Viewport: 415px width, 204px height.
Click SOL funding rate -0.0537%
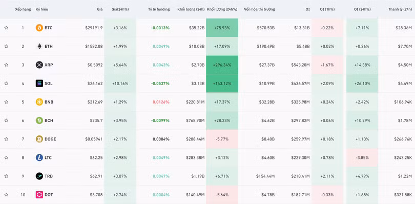tap(160, 84)
